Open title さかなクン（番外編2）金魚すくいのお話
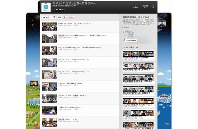This screenshot has height=129, width=198. 80,47
